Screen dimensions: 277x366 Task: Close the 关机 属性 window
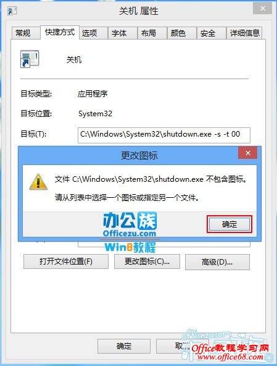point(263,9)
